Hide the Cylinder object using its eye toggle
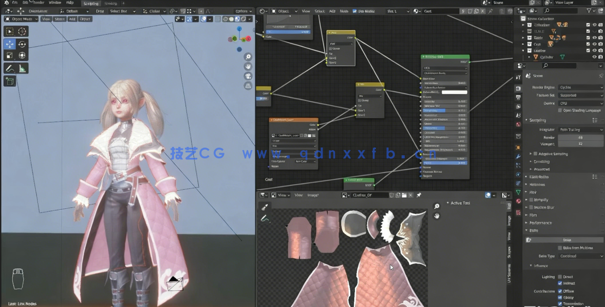Screen dimensions: 605x307 click(594, 57)
